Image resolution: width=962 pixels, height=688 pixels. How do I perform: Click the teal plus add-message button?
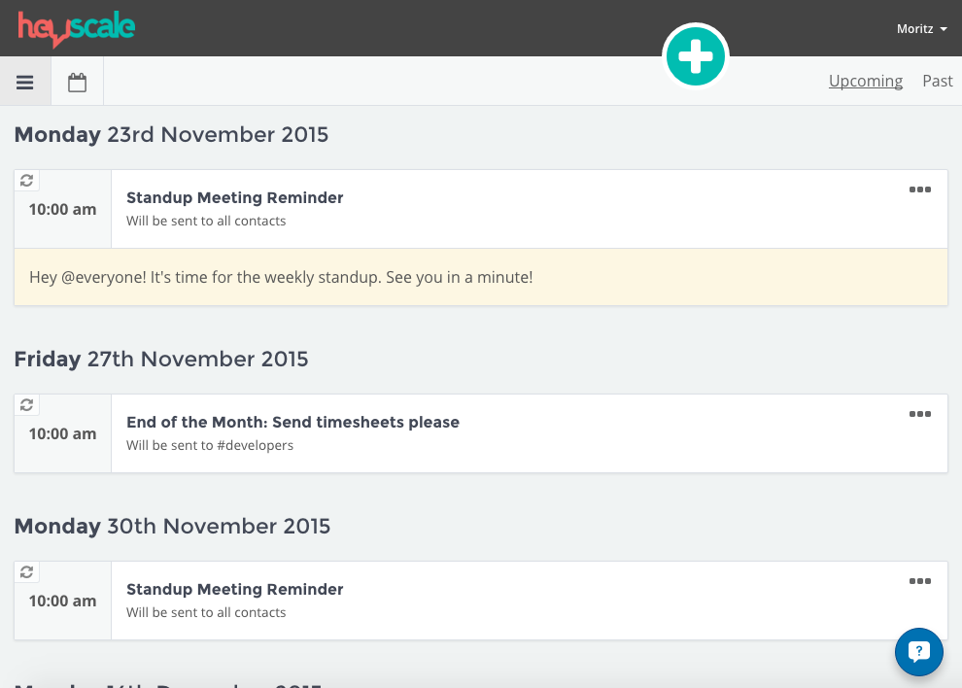pyautogui.click(x=695, y=57)
